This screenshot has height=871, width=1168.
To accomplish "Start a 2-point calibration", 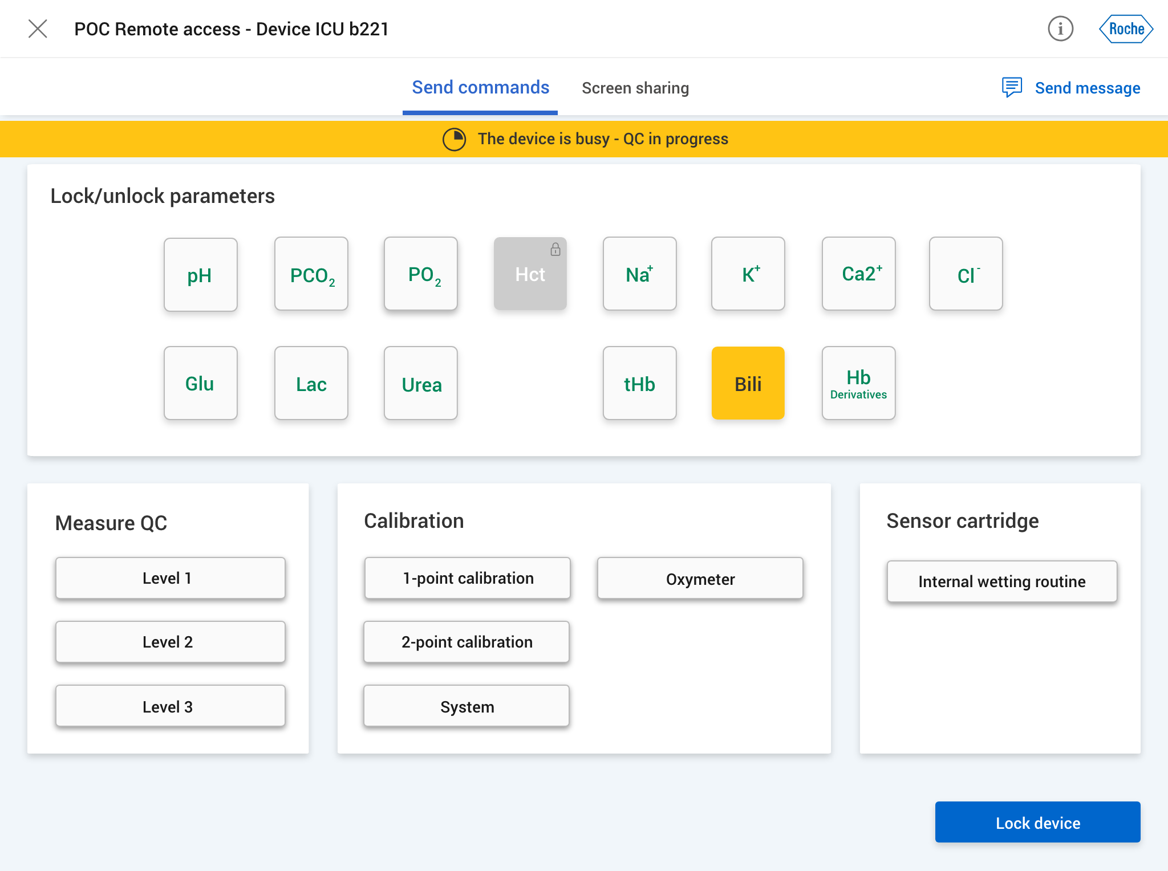I will pos(467,642).
